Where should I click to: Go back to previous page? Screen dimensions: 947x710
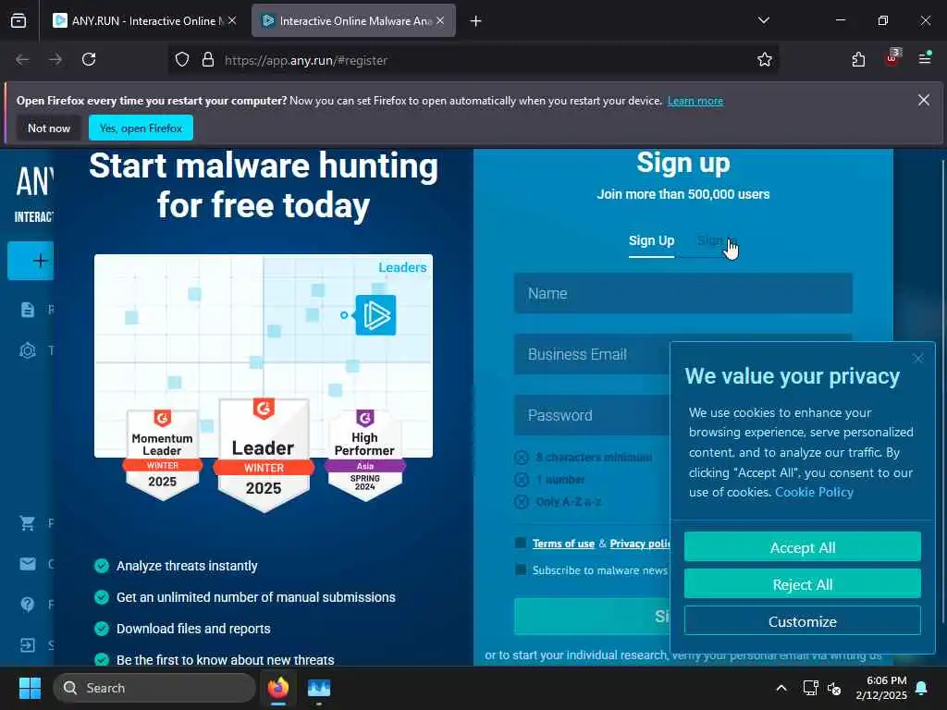23,60
